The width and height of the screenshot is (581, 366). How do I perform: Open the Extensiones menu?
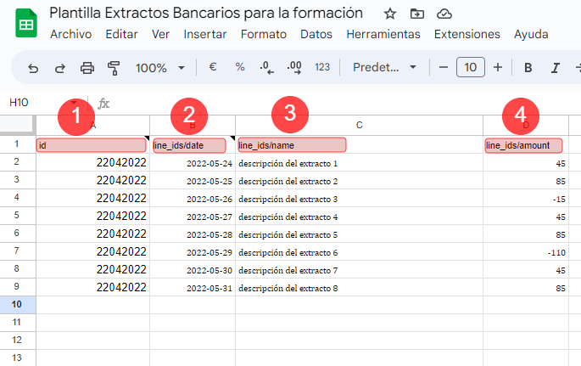click(x=466, y=35)
